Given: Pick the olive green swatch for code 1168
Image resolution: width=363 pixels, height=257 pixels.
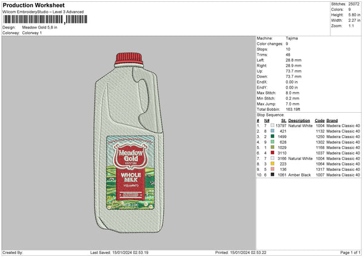Looking at the screenshot, I should tap(272, 147).
